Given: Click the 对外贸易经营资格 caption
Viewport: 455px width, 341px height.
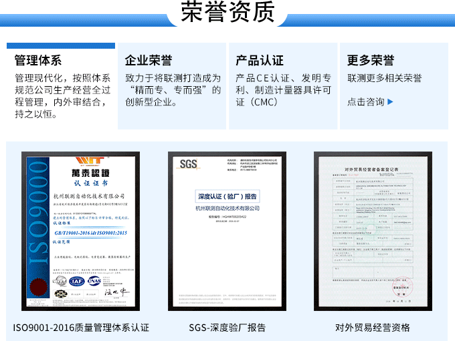Looking at the screenshot, I should click(x=372, y=327).
